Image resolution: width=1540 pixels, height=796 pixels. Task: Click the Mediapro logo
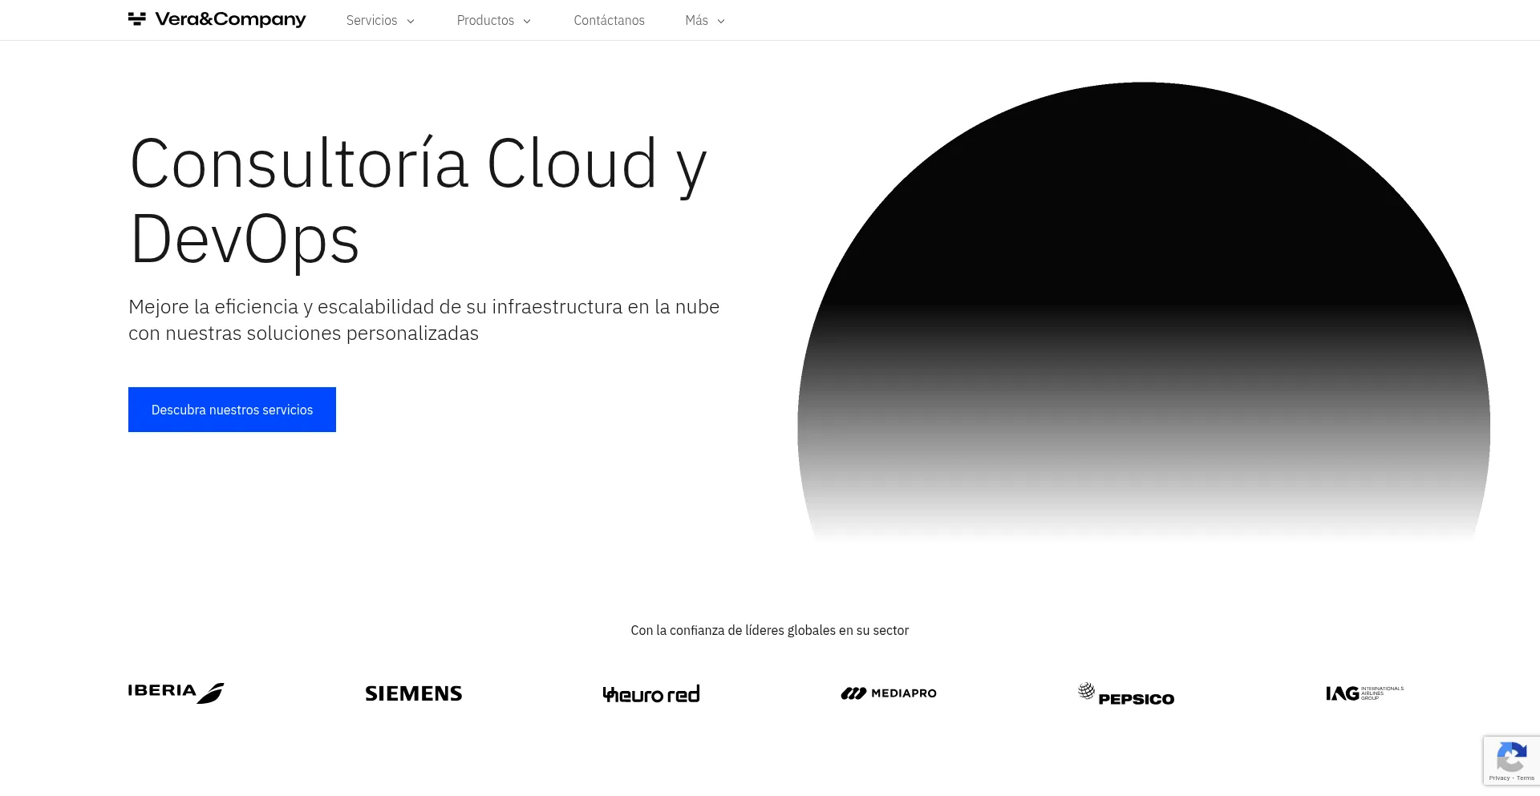[889, 693]
